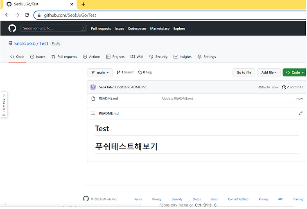This screenshot has height=209, width=307.
Task: Reload the page with refresh icon
Action: pyautogui.click(x=27, y=15)
